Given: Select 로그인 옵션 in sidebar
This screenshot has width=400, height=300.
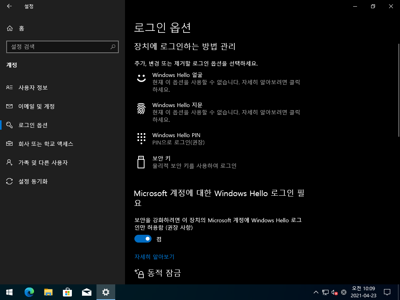Looking at the screenshot, I should [62, 125].
